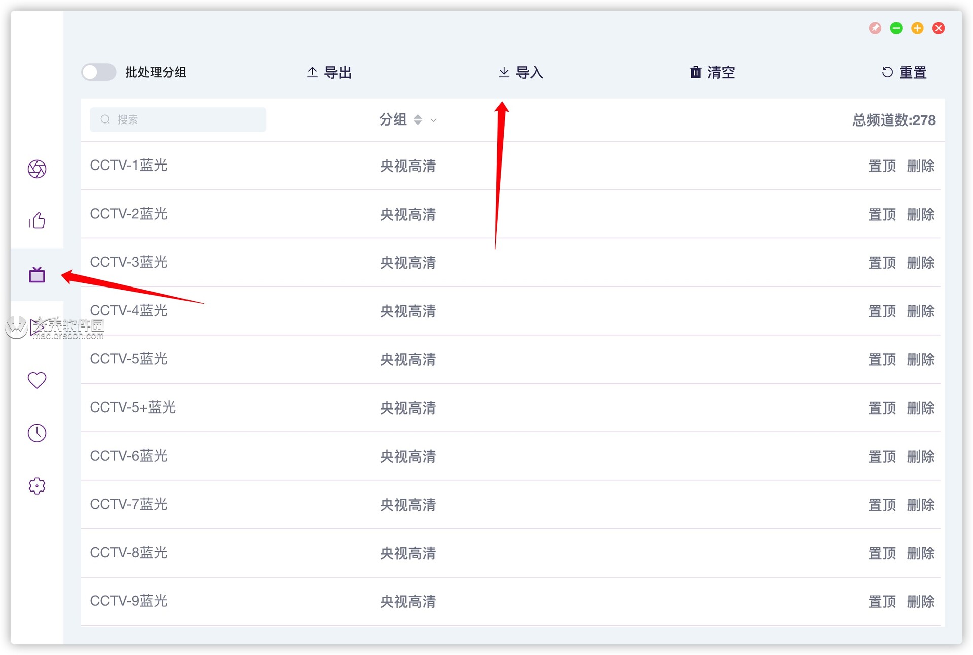Click the 分组 sort arrows control
This screenshot has width=973, height=655.
[418, 120]
